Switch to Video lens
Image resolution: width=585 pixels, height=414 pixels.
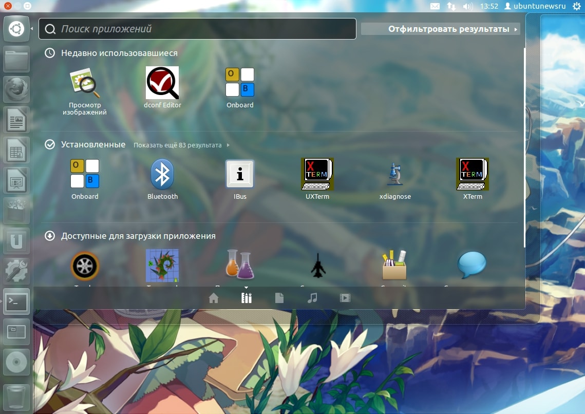pos(345,298)
